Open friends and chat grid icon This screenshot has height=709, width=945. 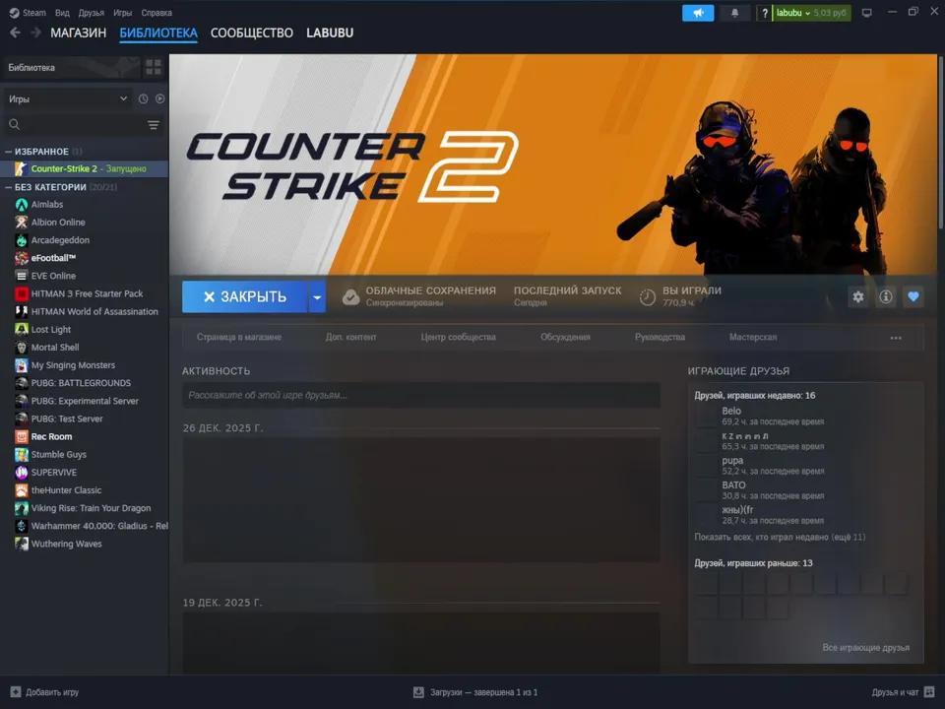point(929,692)
